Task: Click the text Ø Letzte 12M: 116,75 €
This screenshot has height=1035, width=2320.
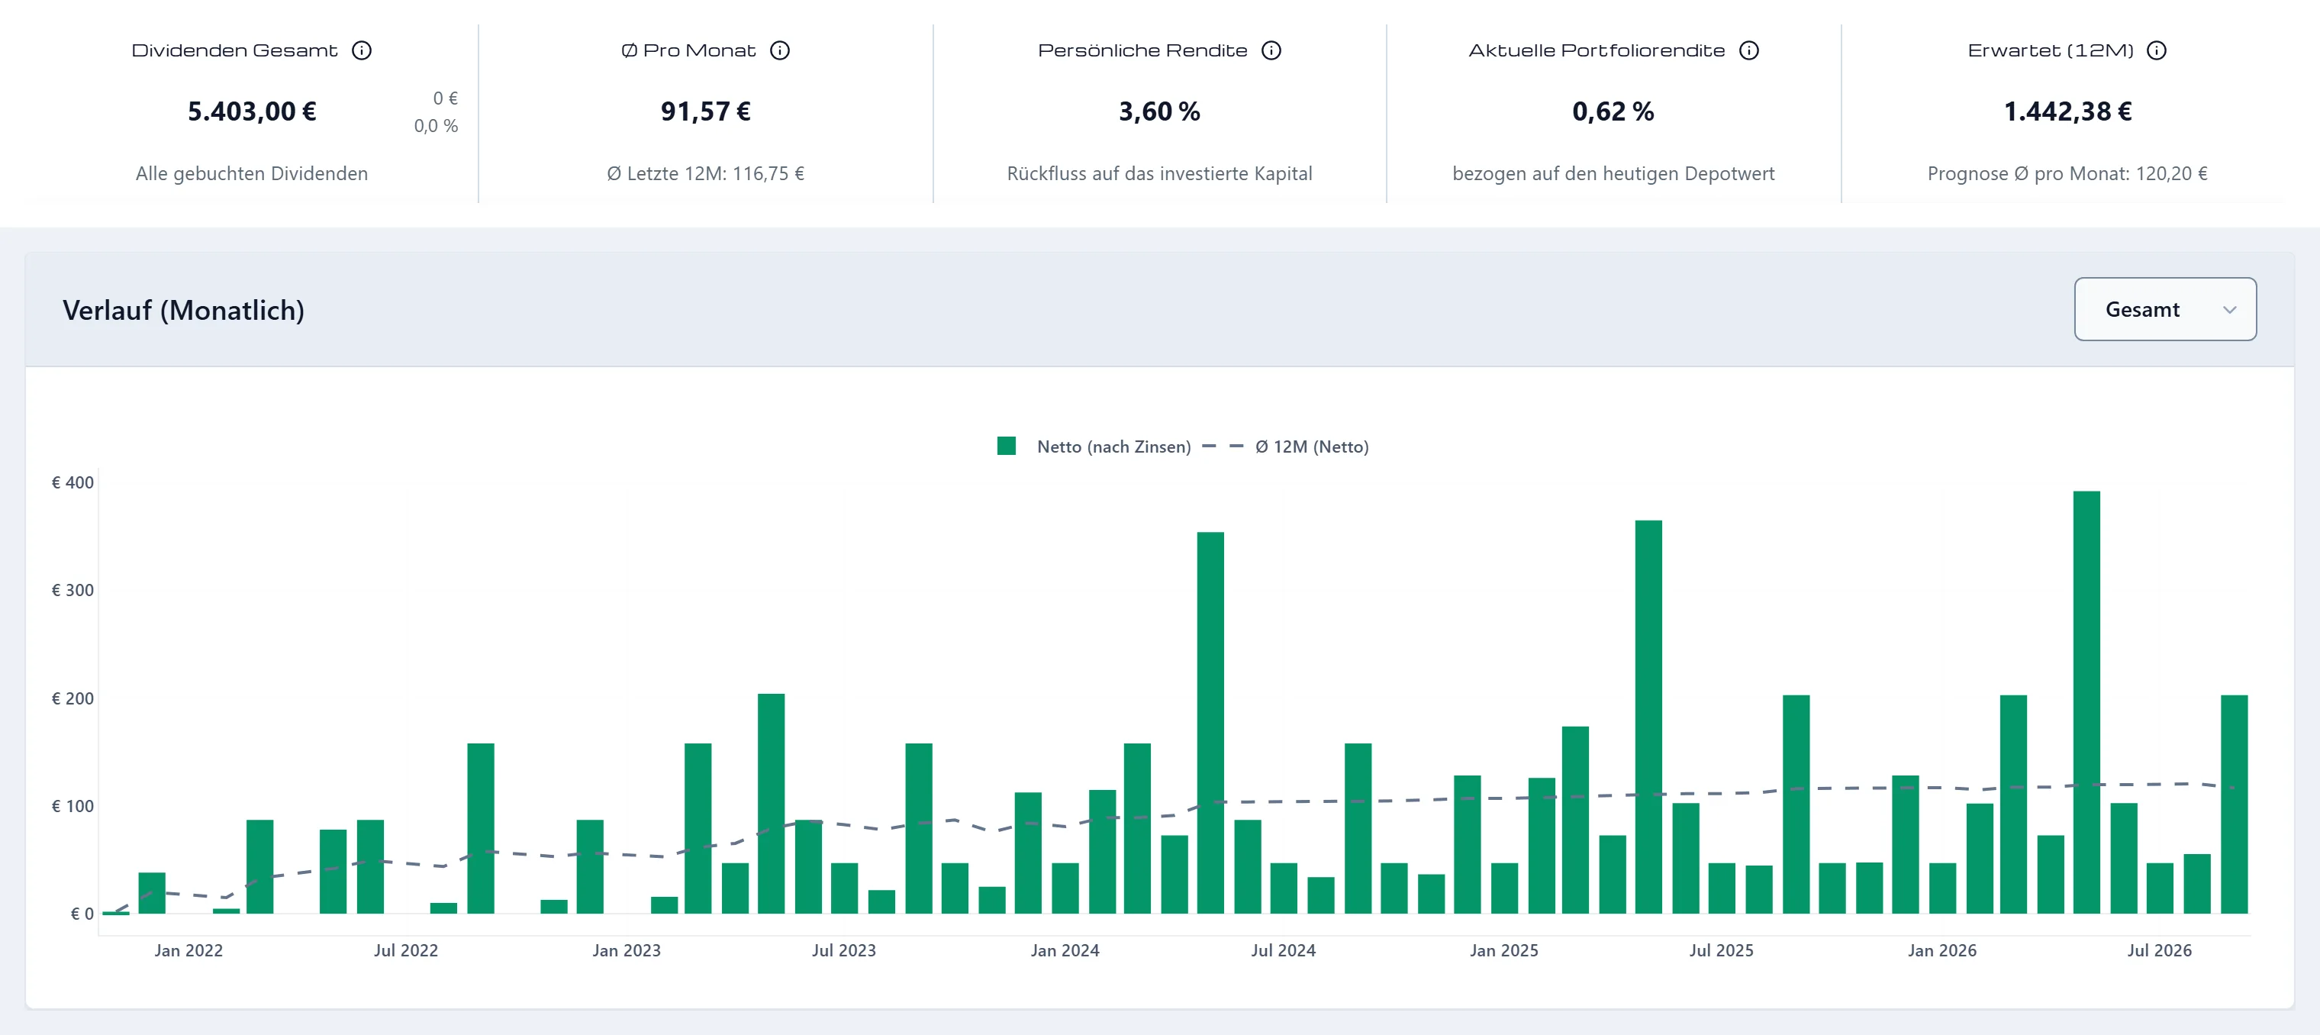Action: [x=705, y=174]
